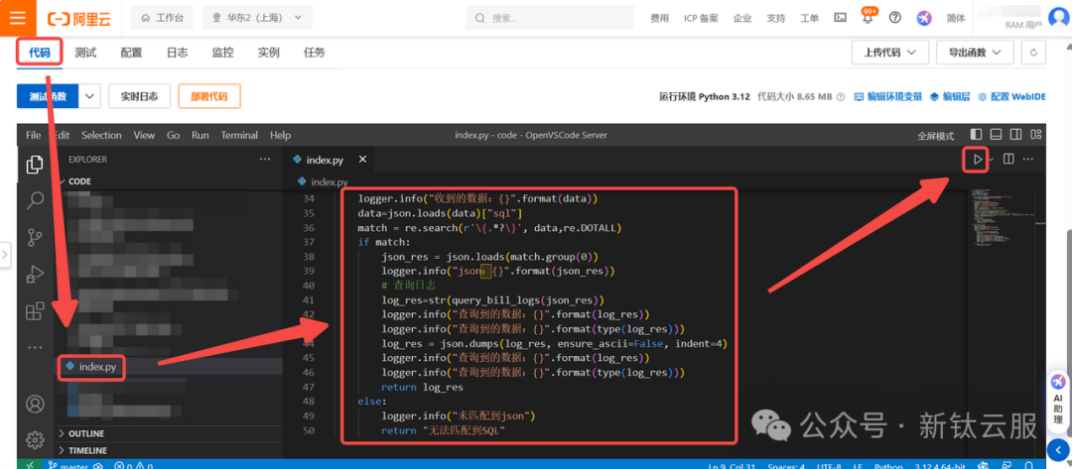Switch to the 测试 tab
The height and width of the screenshot is (469, 1072).
point(85,53)
